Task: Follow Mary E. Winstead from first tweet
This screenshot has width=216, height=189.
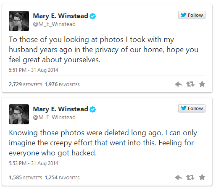Action: [192, 15]
